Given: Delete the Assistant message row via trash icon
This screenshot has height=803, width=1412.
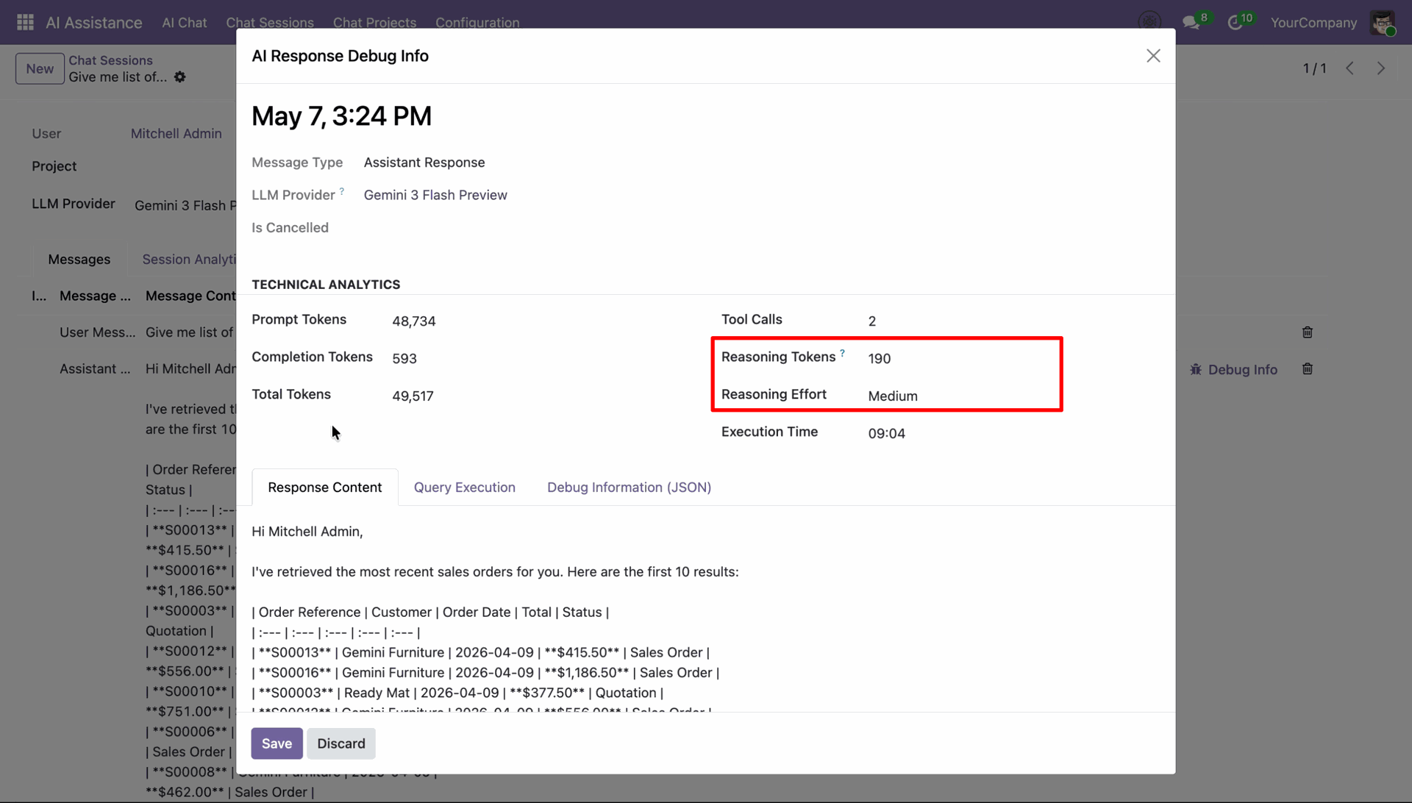Looking at the screenshot, I should coord(1308,369).
